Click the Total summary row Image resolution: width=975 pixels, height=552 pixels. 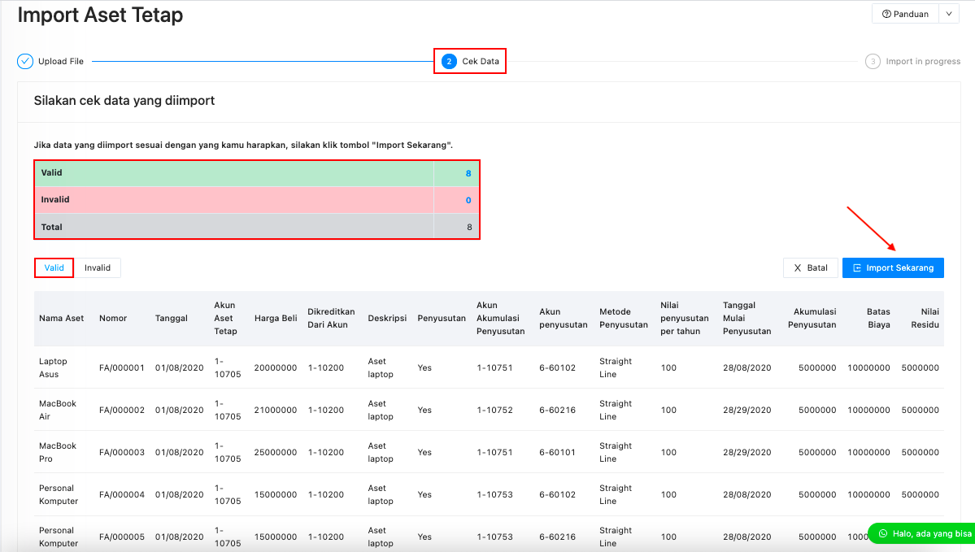click(x=257, y=227)
